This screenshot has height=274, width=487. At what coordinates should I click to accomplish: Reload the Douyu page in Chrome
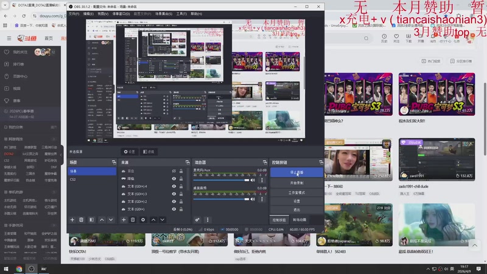(x=24, y=16)
